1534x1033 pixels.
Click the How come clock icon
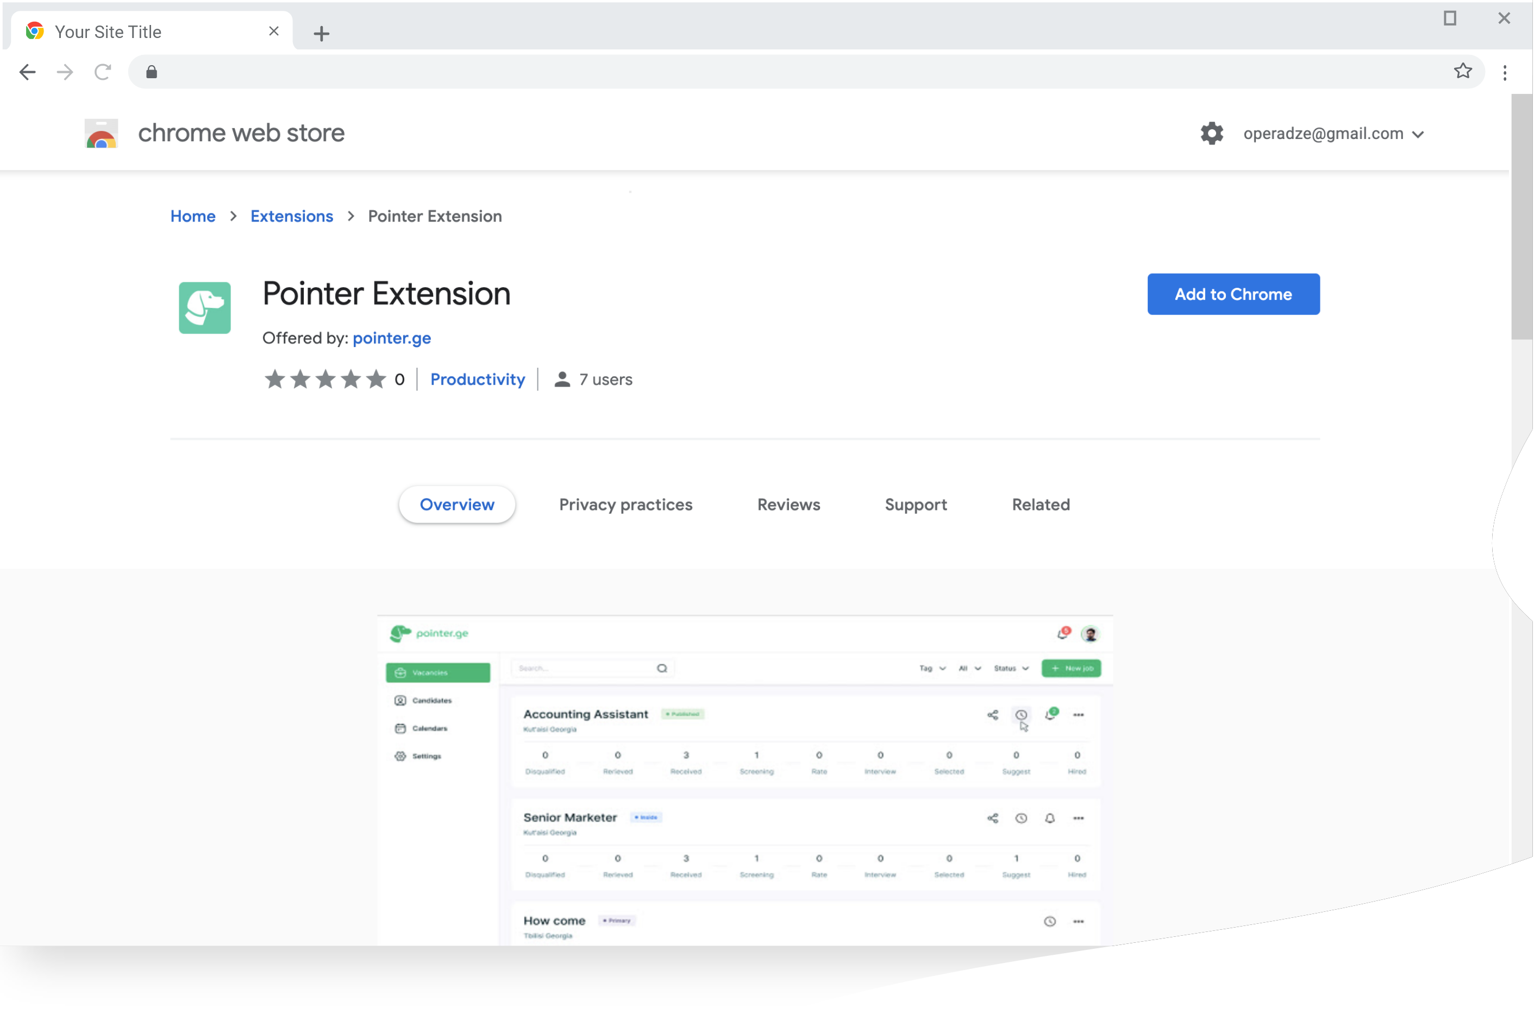(x=1050, y=922)
